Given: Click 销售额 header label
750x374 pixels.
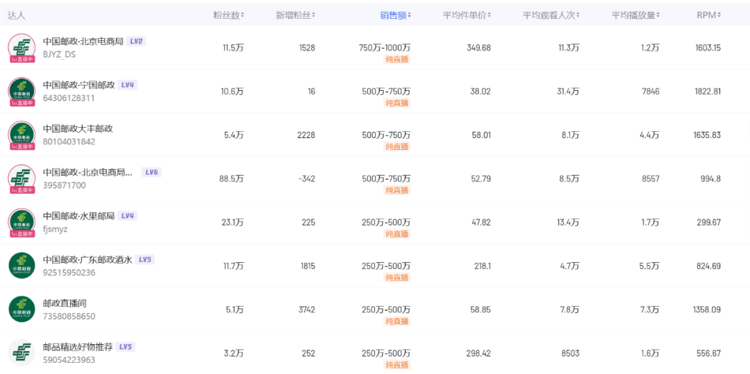Looking at the screenshot, I should pyautogui.click(x=393, y=15).
